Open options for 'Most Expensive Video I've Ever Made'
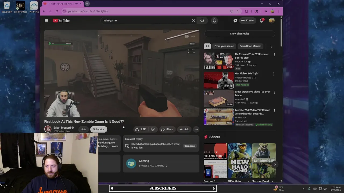This screenshot has width=344, height=193. click(x=274, y=92)
